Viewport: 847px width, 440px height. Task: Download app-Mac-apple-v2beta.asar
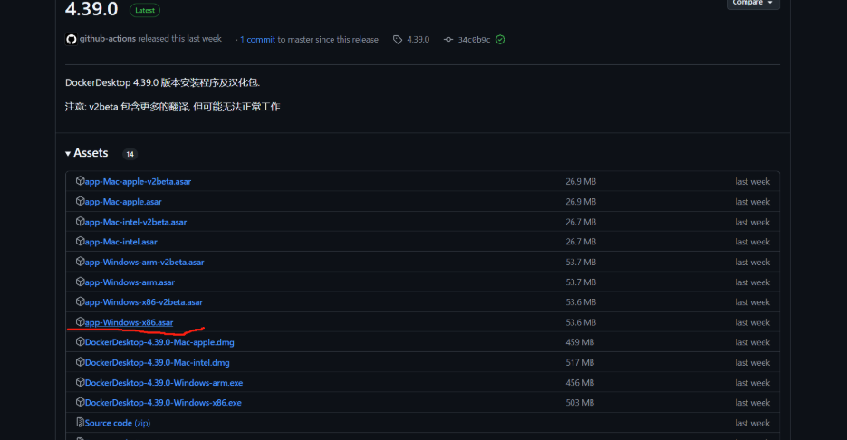(138, 181)
